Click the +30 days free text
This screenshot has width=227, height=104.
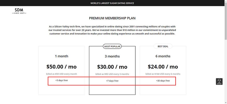[163, 81]
